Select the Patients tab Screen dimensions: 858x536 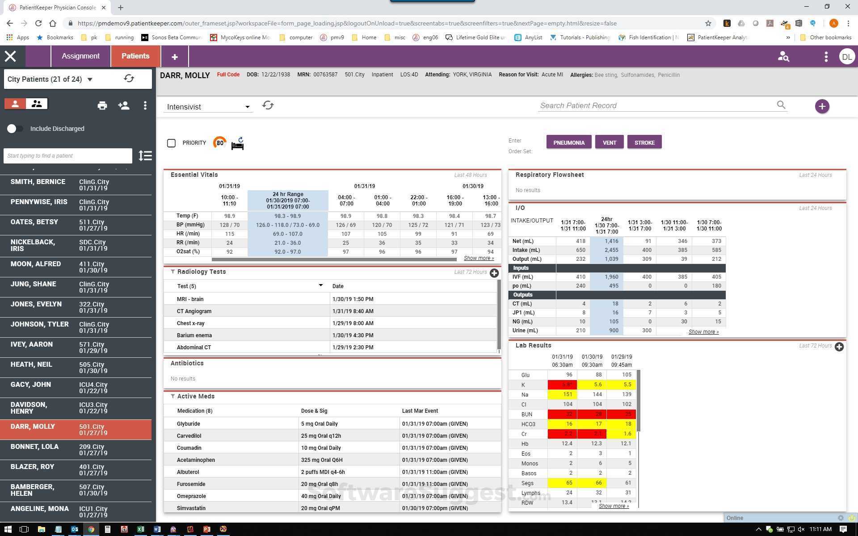(x=135, y=56)
